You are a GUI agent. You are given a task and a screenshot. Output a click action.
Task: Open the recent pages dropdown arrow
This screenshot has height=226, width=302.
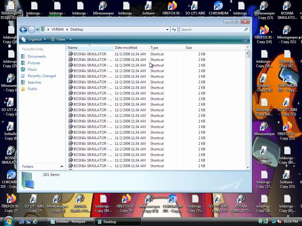[x=37, y=30]
